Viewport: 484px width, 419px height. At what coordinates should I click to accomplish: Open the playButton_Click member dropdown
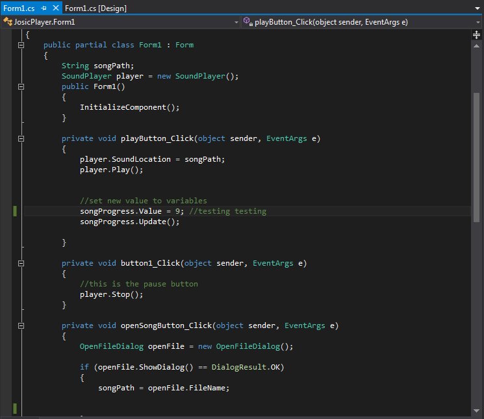[478, 22]
